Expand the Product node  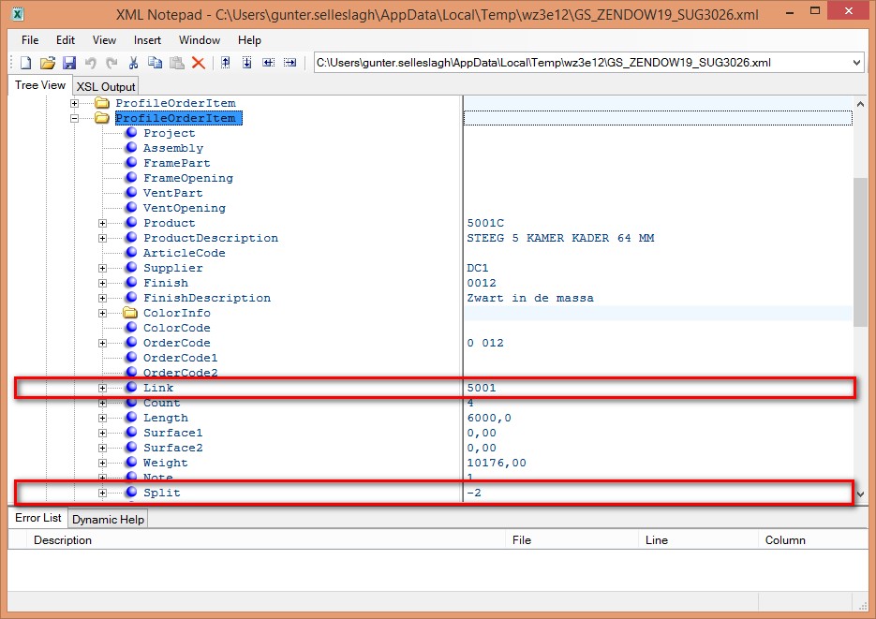click(x=102, y=223)
